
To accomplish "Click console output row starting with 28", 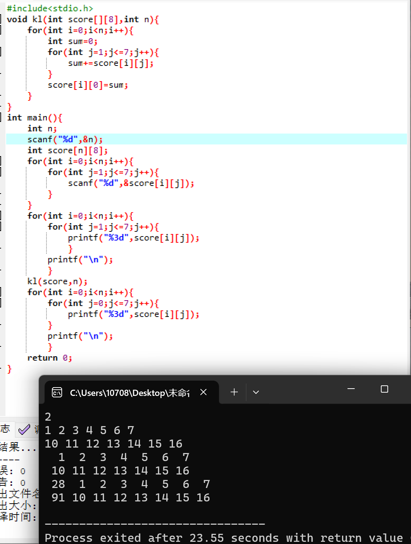I will point(131,484).
